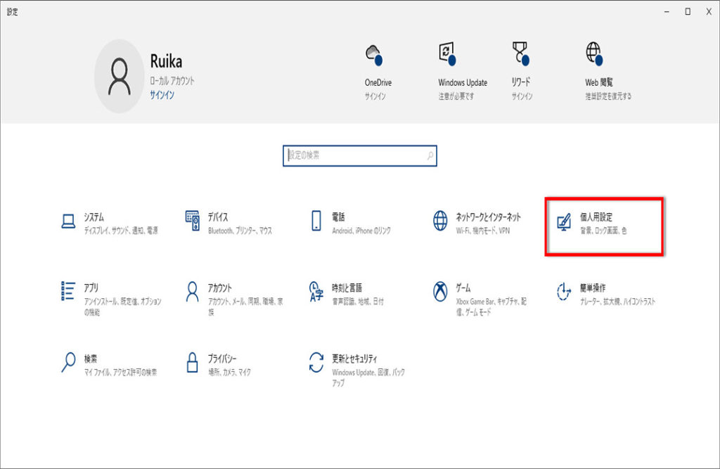Open the Windows Update status tile
The image size is (720, 469).
click(x=462, y=70)
